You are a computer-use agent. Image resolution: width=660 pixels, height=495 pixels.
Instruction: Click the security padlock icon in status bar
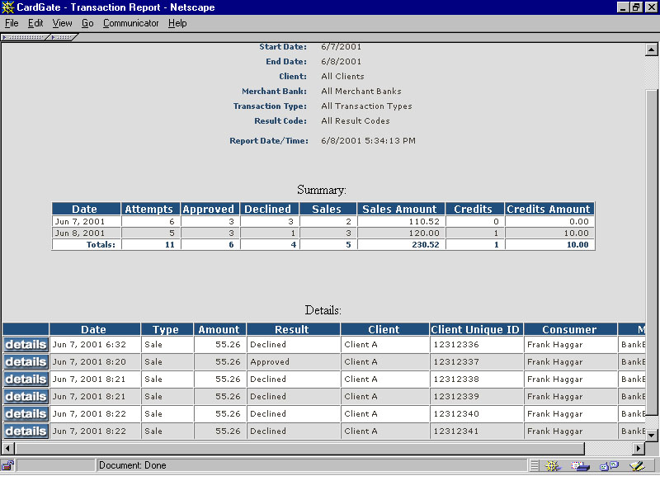click(8, 465)
